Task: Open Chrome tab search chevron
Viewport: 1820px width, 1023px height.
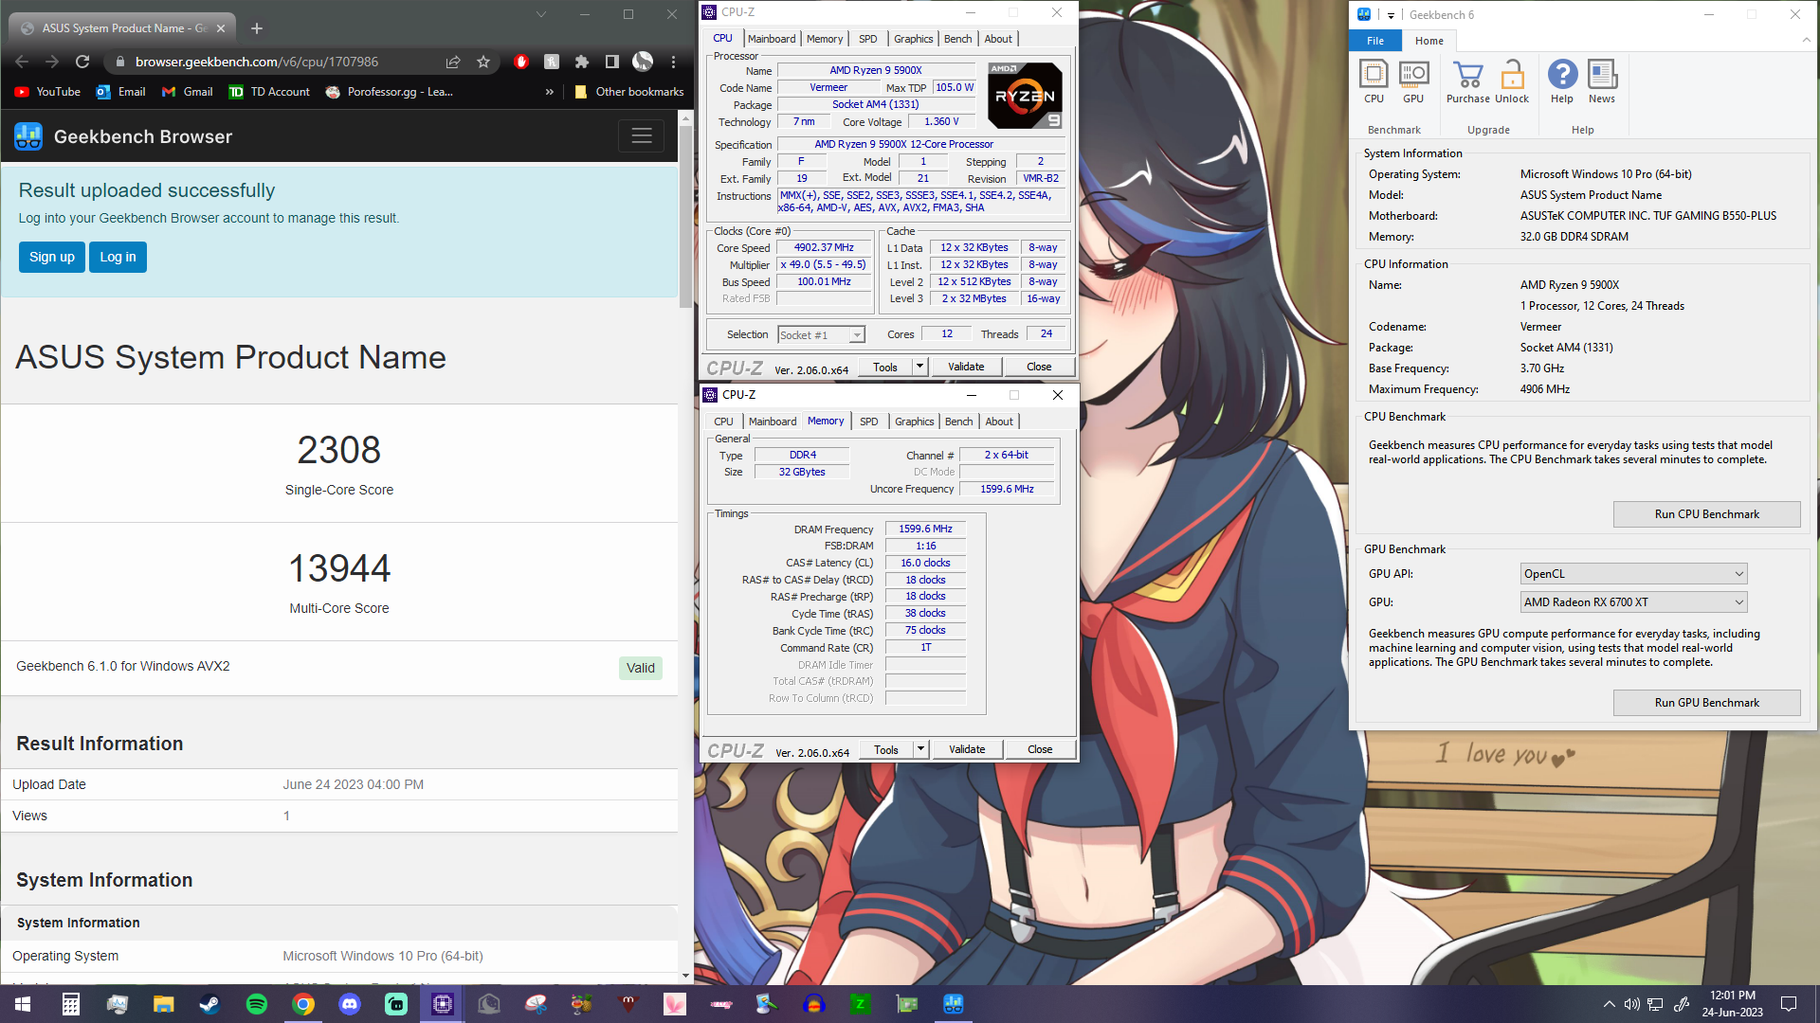Action: [x=540, y=14]
